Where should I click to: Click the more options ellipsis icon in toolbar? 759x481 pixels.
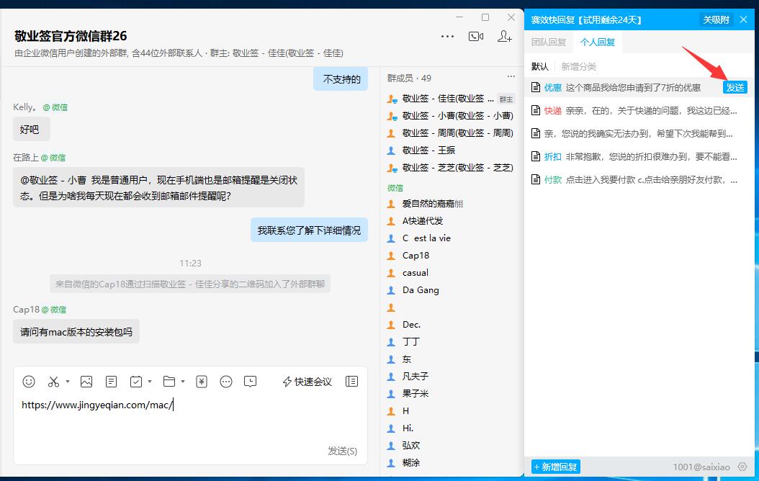pos(226,382)
